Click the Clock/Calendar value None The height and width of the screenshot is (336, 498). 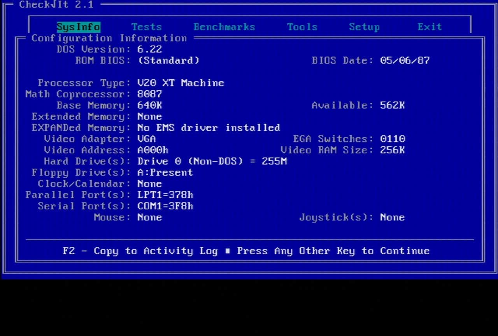tap(149, 184)
